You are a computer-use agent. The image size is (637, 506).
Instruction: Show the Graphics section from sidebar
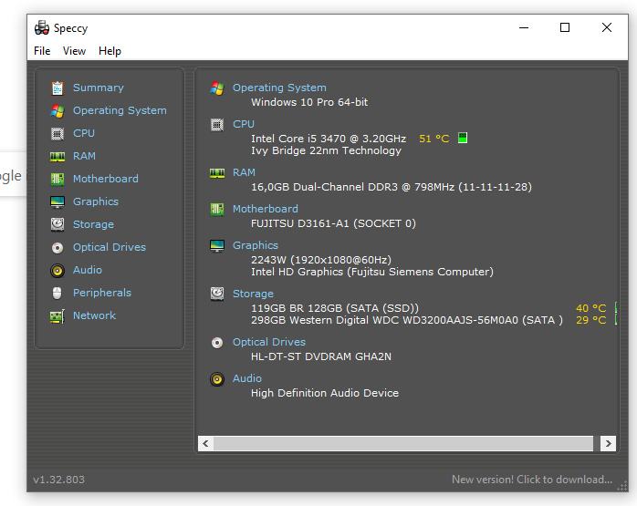pos(96,201)
